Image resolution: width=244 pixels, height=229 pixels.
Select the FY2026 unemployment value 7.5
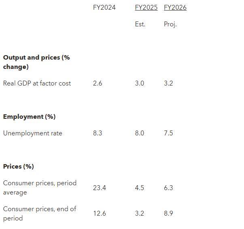click(x=168, y=133)
